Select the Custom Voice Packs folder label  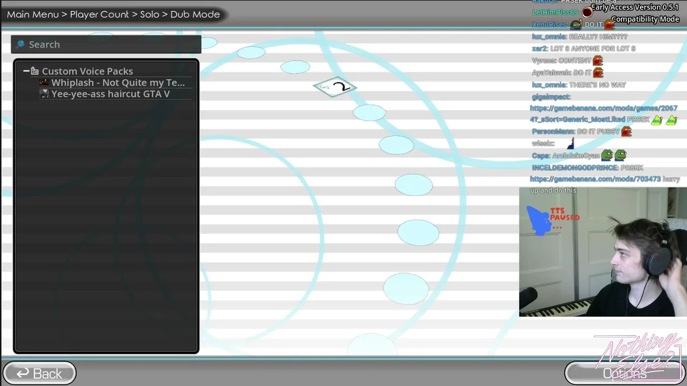point(87,71)
